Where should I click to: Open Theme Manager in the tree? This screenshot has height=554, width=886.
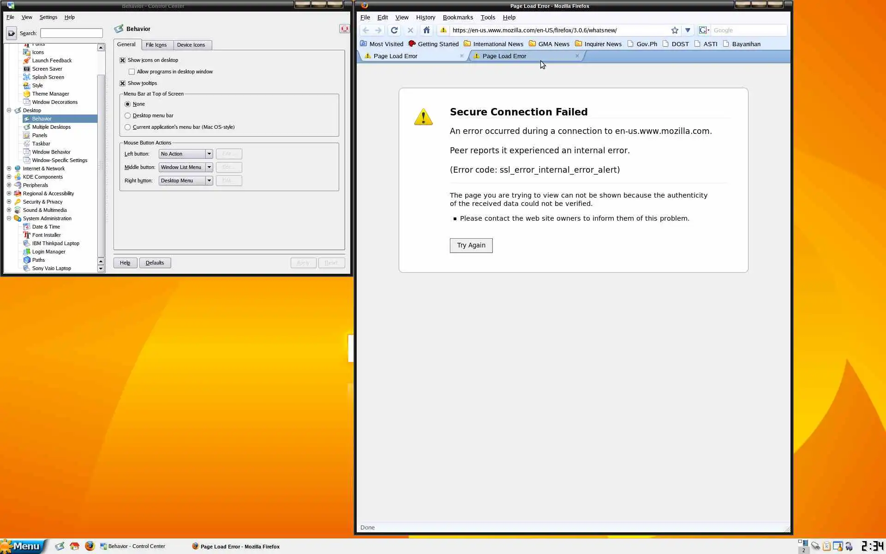click(50, 94)
